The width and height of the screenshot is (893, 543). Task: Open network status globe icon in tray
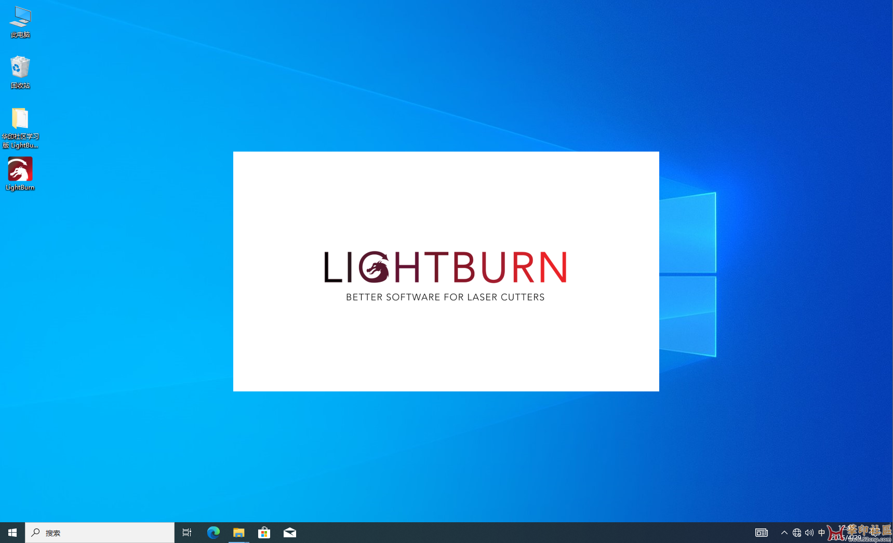coord(797,533)
